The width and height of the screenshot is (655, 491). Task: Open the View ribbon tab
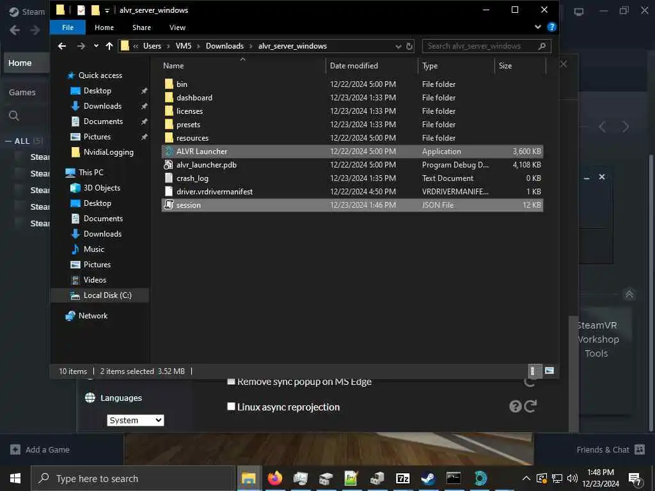(177, 27)
